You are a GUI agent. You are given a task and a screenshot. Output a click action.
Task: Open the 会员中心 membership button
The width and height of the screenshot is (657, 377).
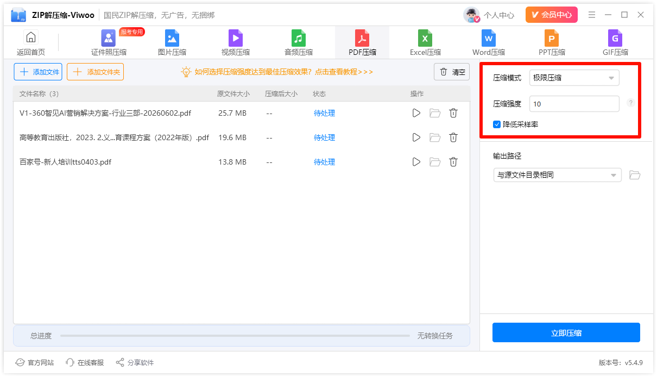click(552, 15)
